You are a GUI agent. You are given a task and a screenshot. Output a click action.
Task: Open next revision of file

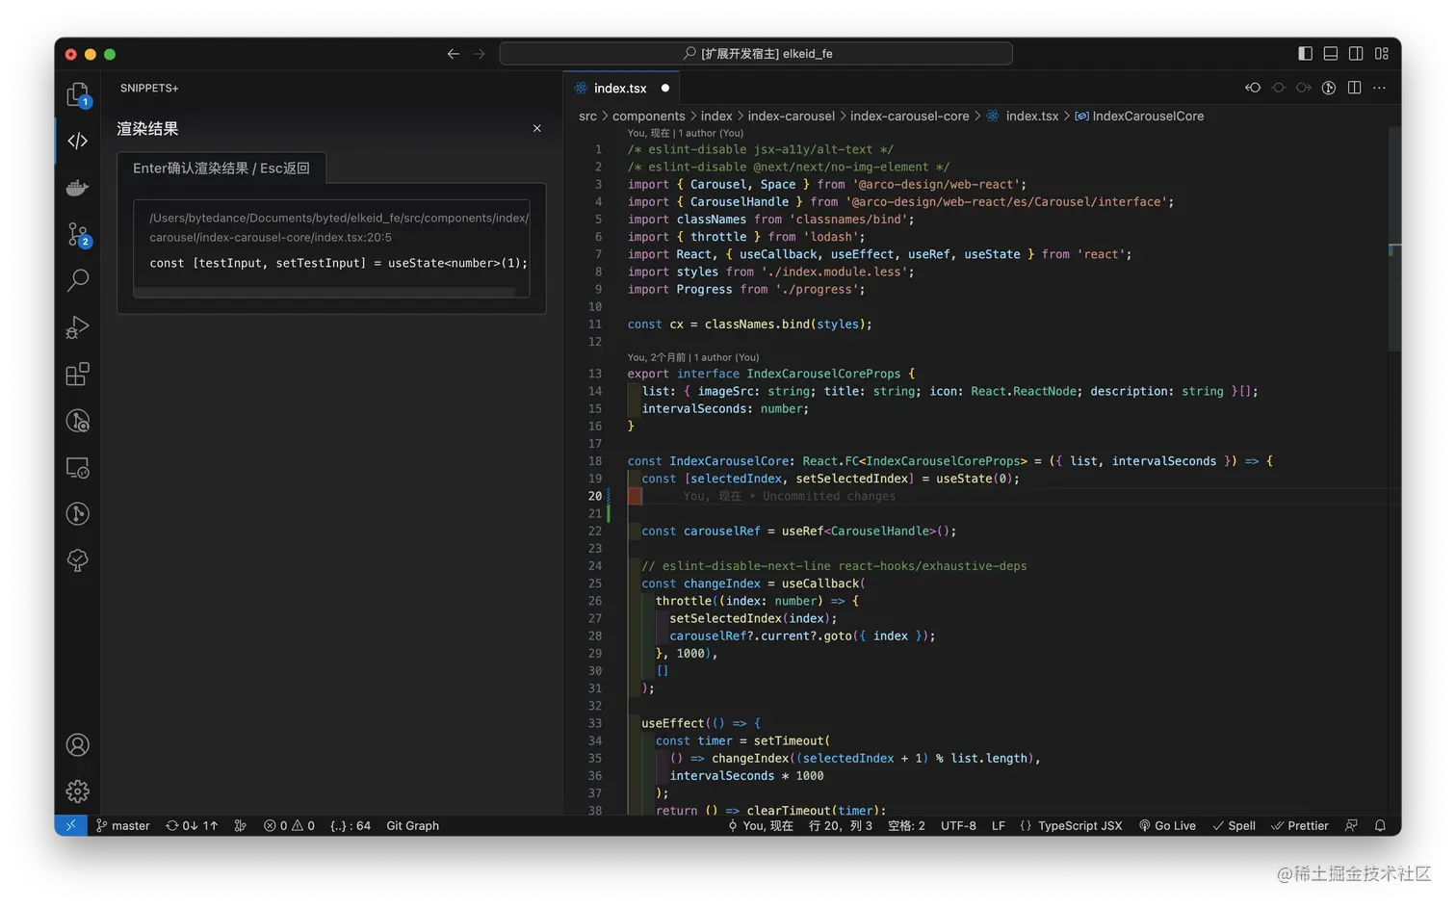click(x=1304, y=88)
